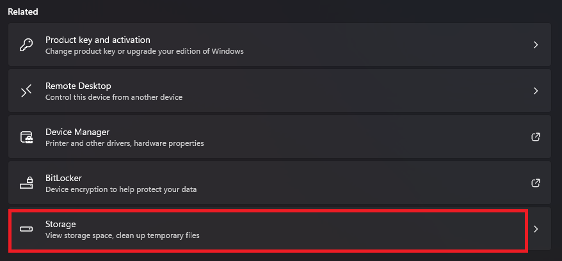This screenshot has height=261, width=562.
Task: Click the external-link icon on BitLocker row
Action: 536,183
